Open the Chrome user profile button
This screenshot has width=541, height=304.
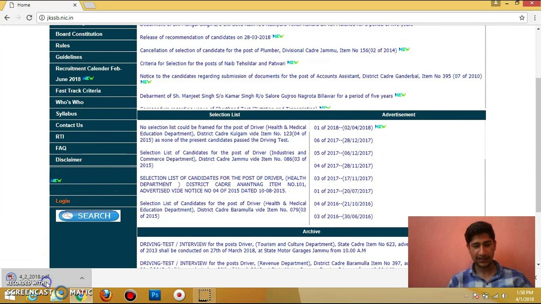tap(495, 3)
